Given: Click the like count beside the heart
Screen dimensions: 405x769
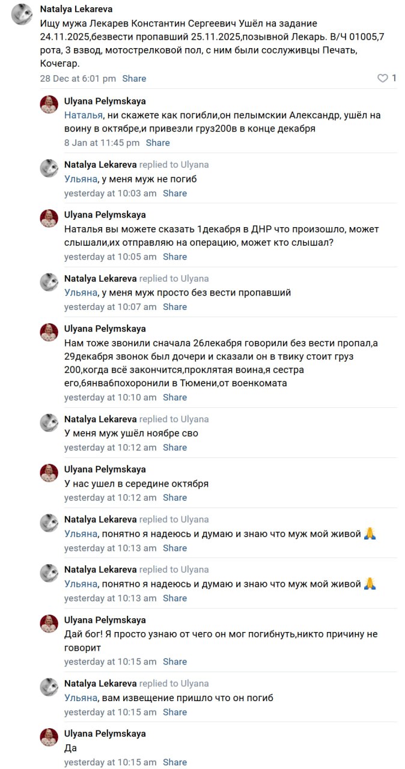Looking at the screenshot, I should point(394,78).
